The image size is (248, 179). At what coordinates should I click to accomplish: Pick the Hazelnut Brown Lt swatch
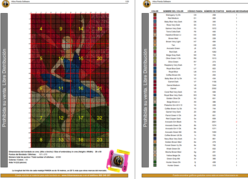(x=155, y=35)
